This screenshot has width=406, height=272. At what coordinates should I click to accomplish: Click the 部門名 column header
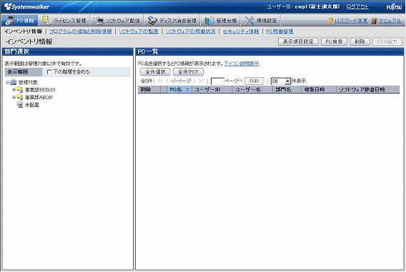click(x=287, y=89)
